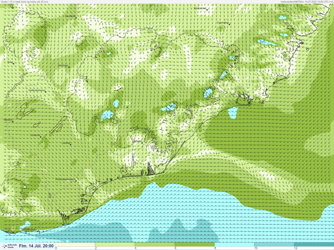Pick the 8–10 m/s light cyan legend swatch
Viewport: 334px width, 250px height.
tap(234, 245)
